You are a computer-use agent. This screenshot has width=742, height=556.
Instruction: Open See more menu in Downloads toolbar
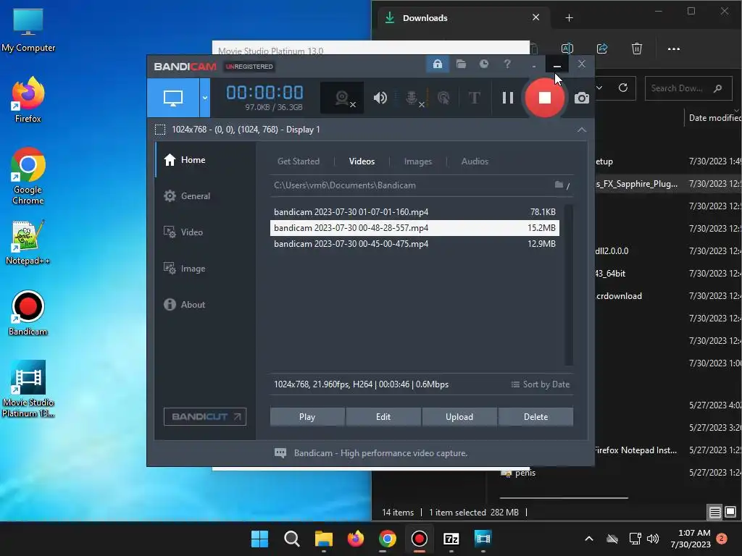[x=673, y=49]
